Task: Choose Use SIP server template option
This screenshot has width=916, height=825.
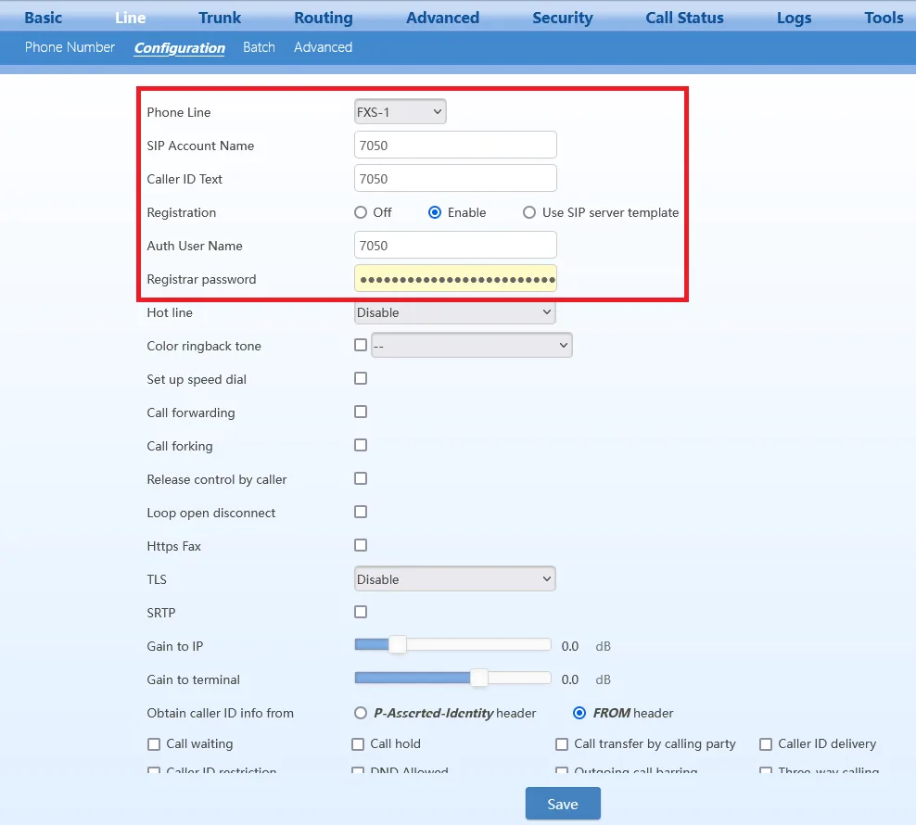Action: tap(529, 212)
